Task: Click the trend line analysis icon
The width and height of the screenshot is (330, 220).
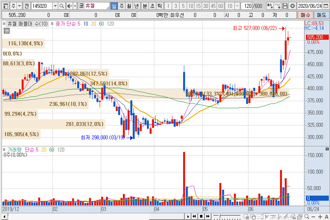Action: point(273,216)
